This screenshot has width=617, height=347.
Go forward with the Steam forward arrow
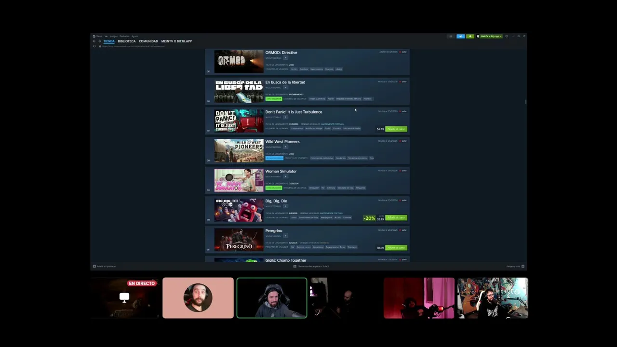[99, 41]
